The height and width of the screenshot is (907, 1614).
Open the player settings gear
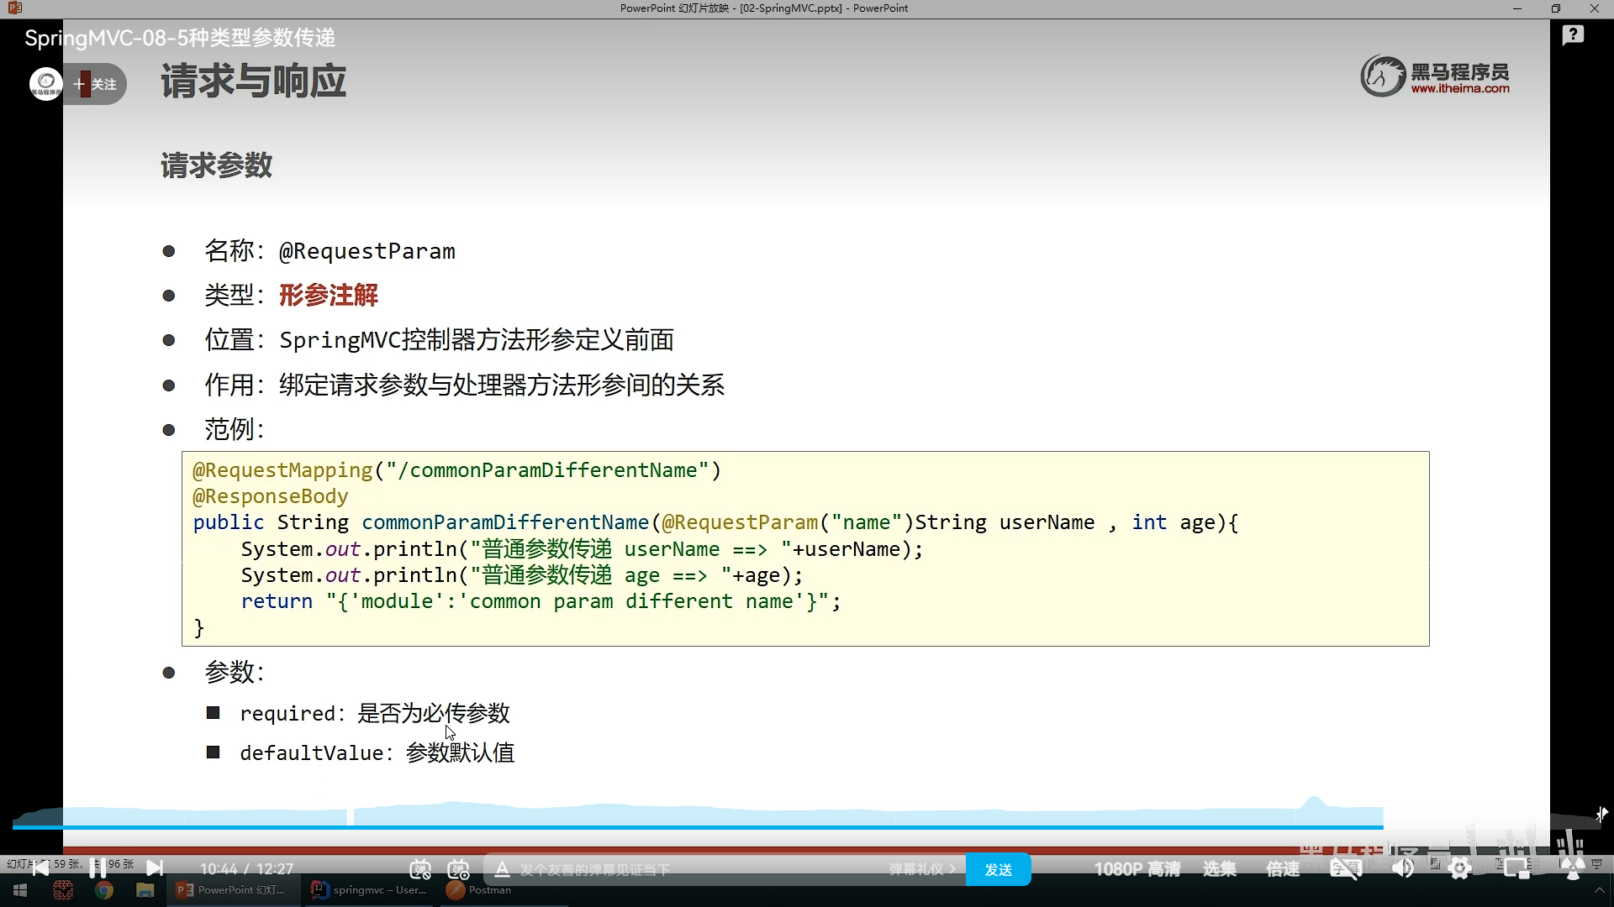pos(1460,869)
